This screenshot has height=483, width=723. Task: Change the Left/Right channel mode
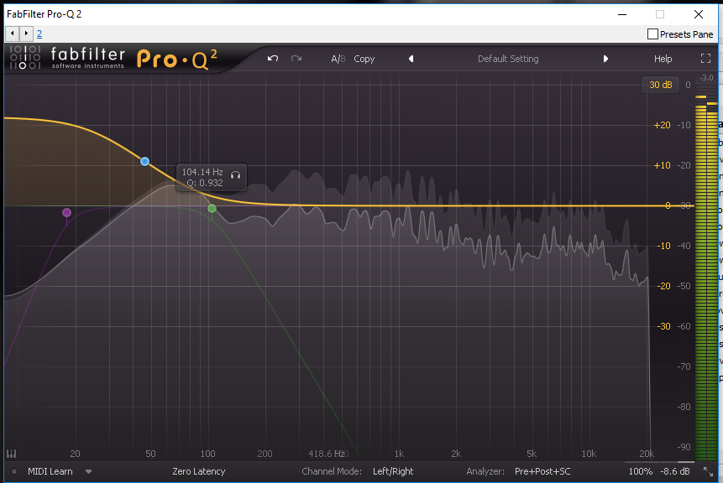pos(393,471)
